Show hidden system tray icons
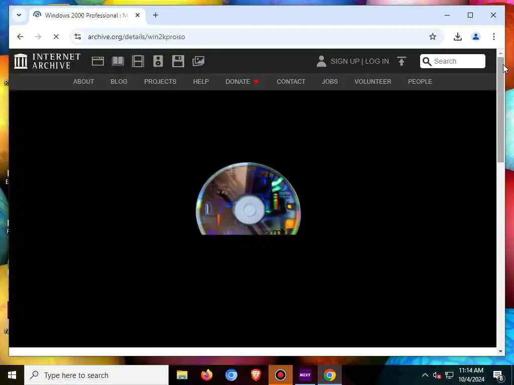Screen dimensions: 514x385 point(425,375)
